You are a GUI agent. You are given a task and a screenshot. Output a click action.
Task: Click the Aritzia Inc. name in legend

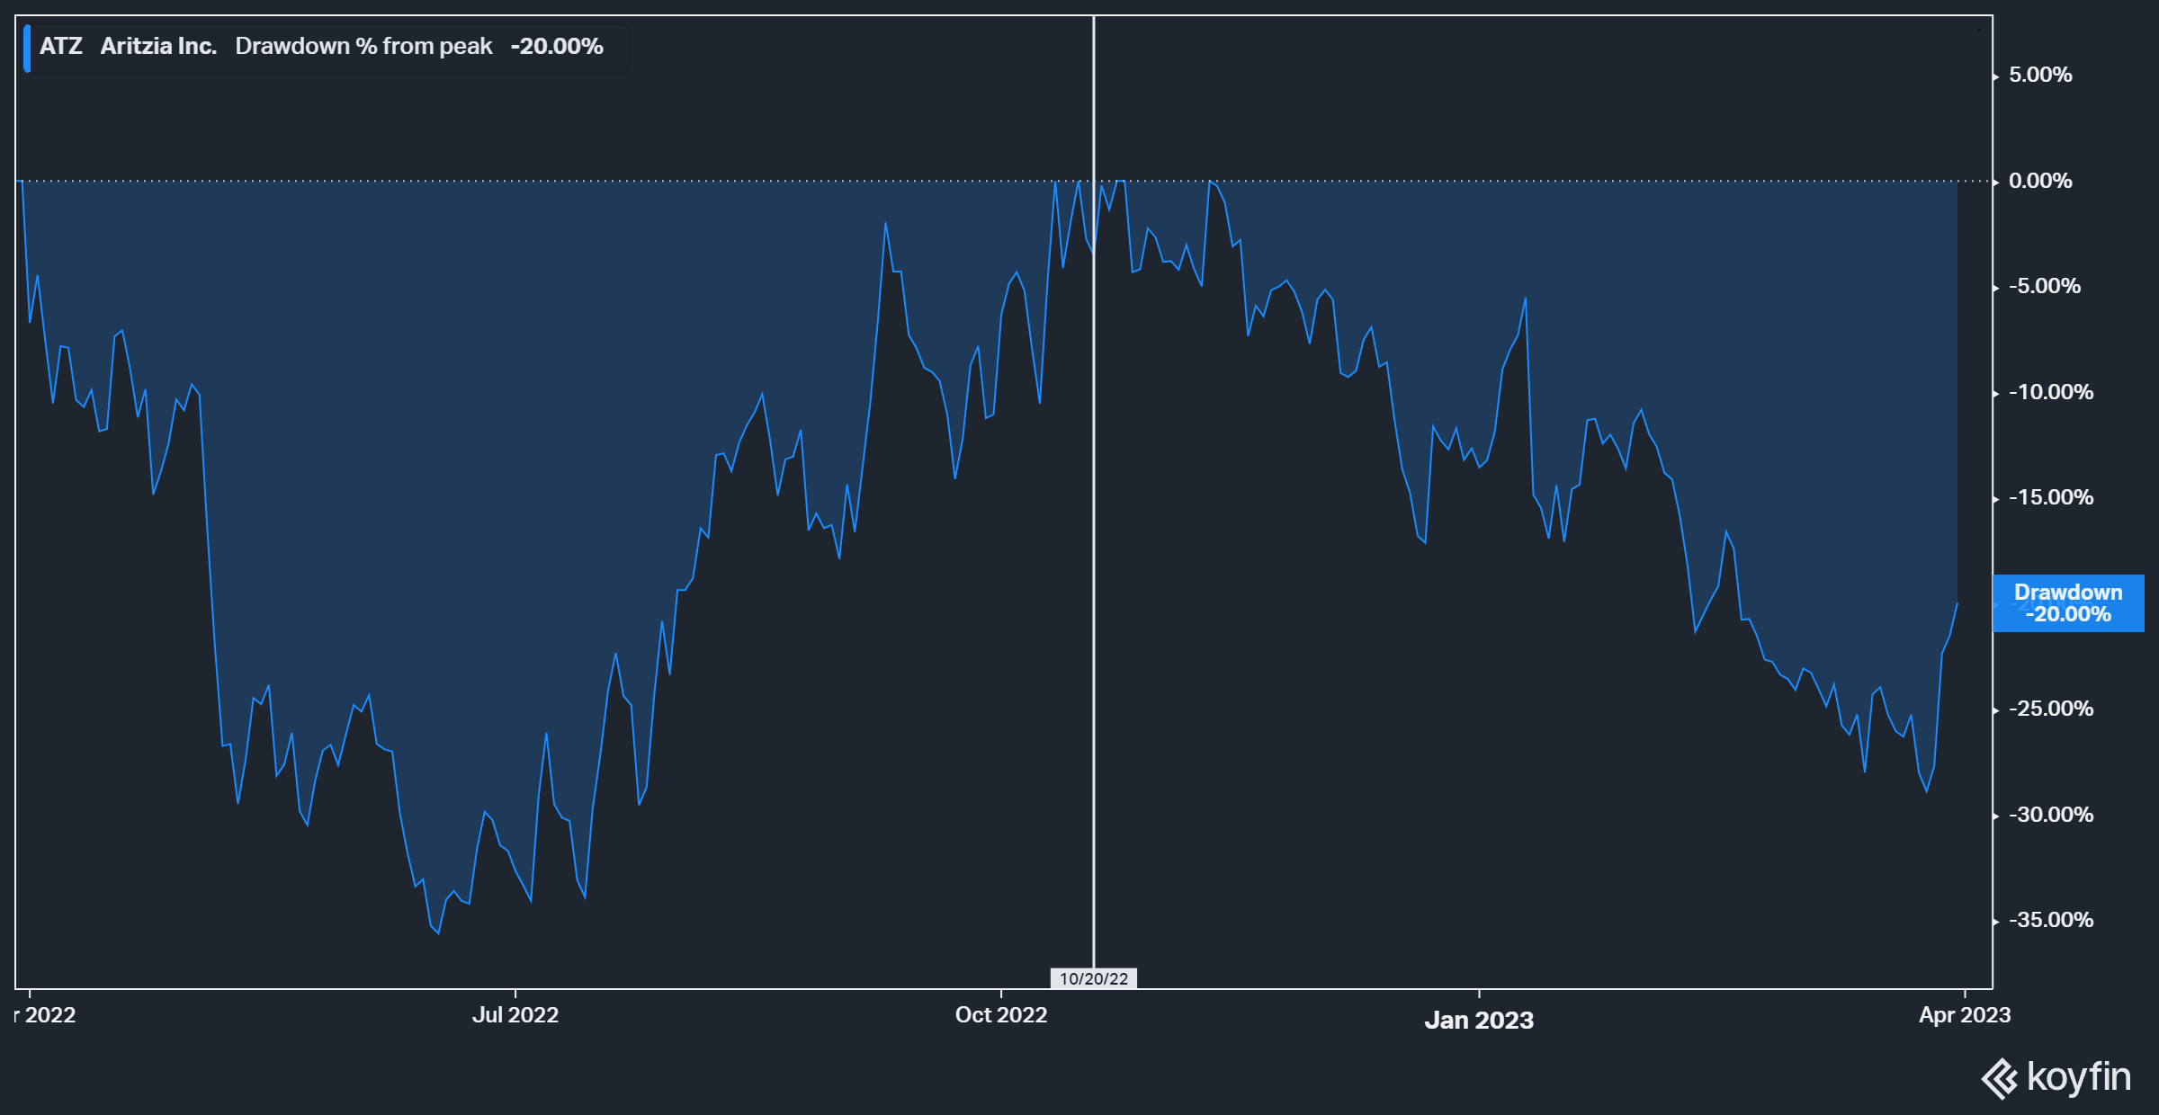point(158,46)
